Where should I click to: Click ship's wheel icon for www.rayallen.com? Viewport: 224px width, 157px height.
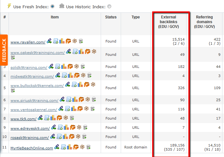tap(75, 41)
